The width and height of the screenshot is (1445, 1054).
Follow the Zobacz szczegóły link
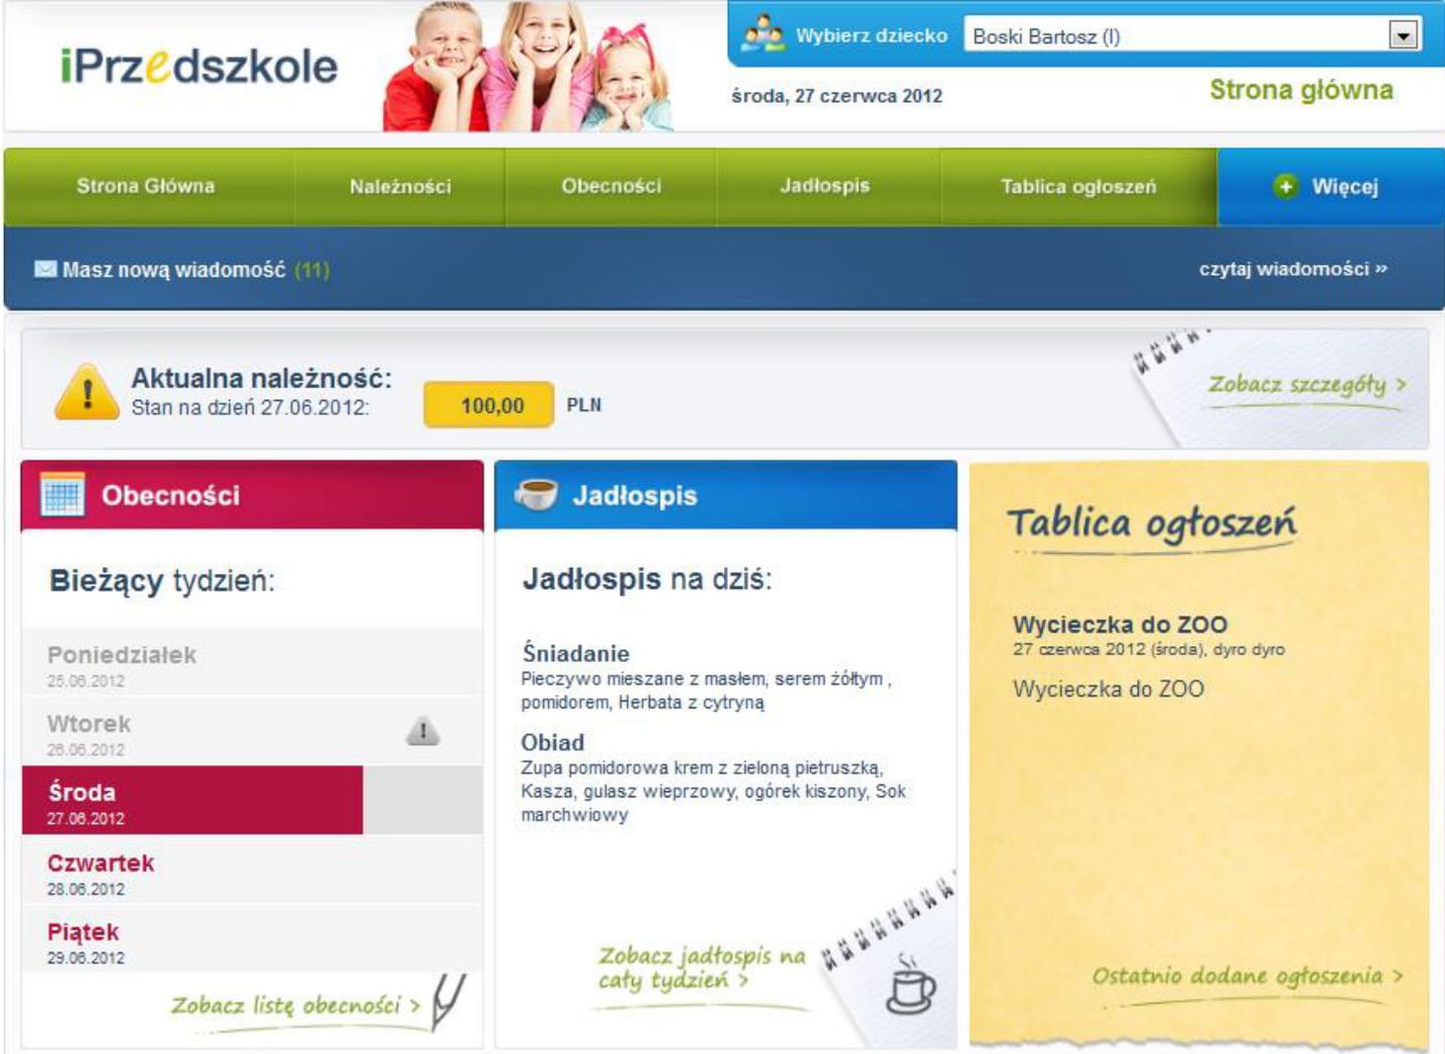coord(1307,385)
